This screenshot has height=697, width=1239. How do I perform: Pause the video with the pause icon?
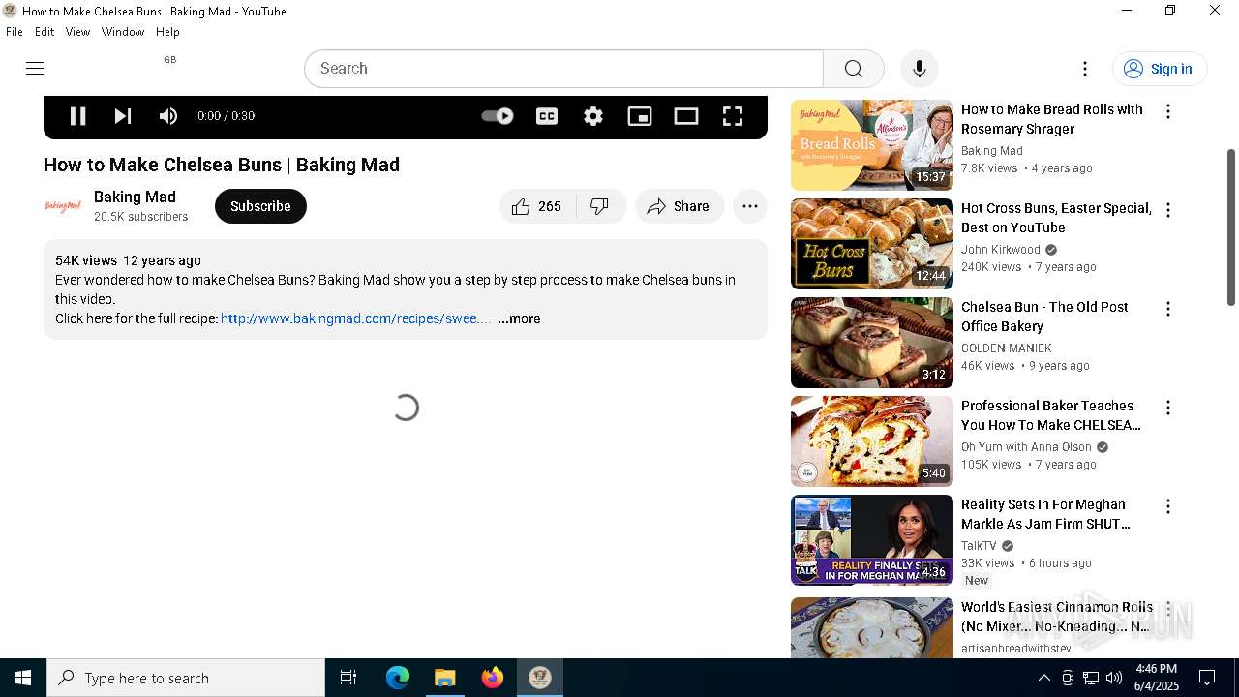pos(78,116)
